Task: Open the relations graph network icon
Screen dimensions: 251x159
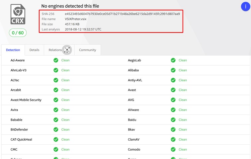Action: (67, 50)
